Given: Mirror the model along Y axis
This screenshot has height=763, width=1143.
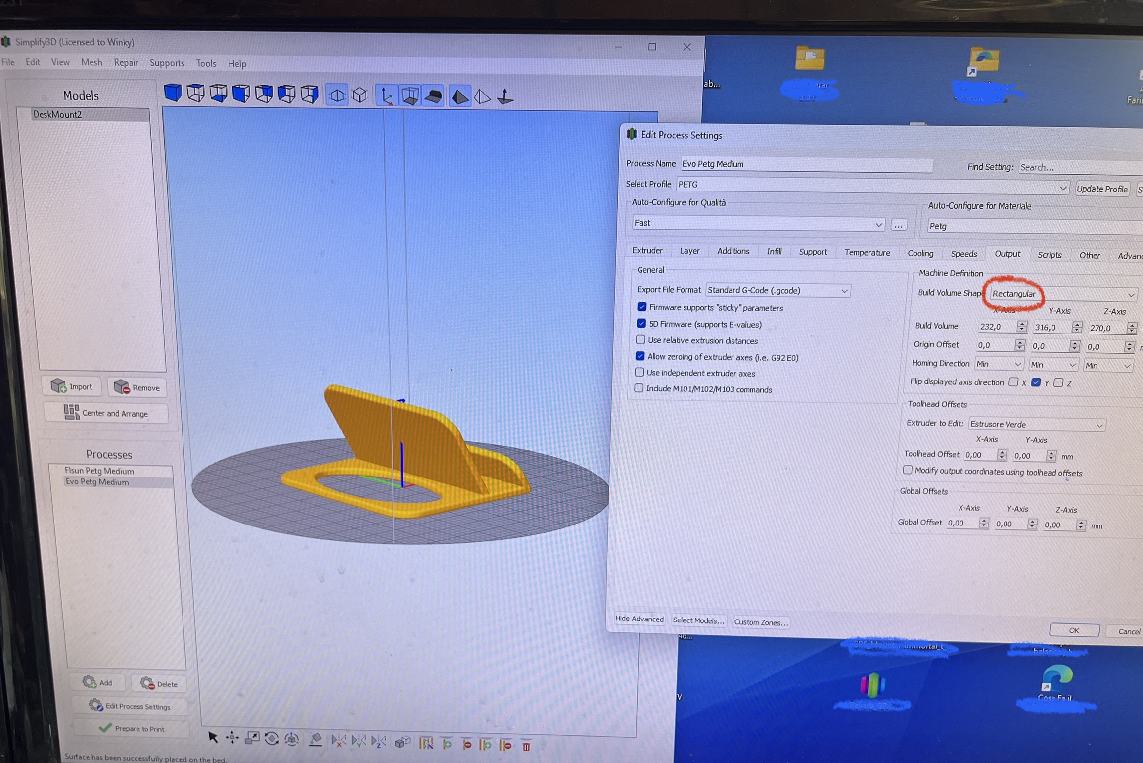Looking at the screenshot, I should tap(359, 741).
